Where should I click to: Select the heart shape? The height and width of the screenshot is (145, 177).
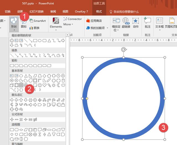(x=44, y=85)
